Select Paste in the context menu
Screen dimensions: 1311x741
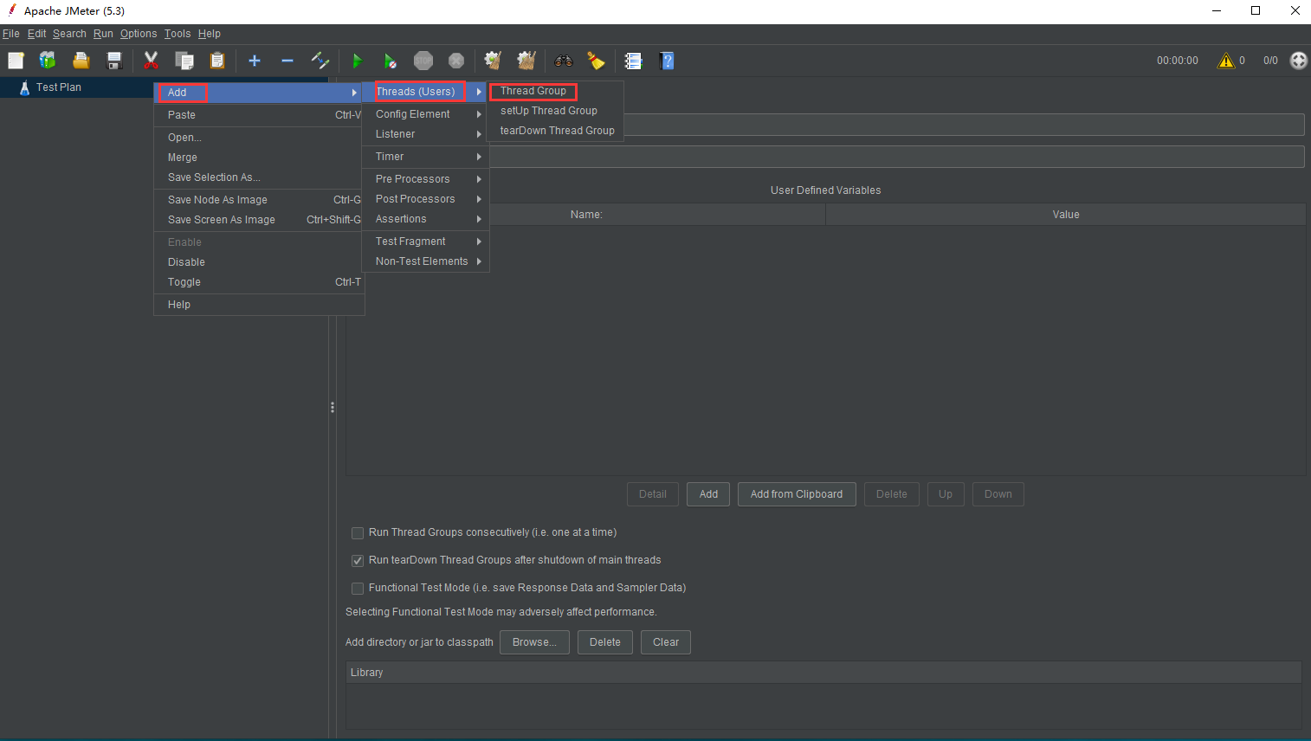click(259, 115)
